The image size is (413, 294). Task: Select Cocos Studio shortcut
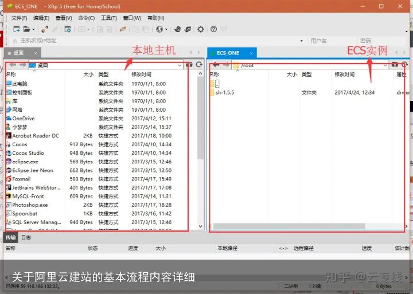(25, 153)
